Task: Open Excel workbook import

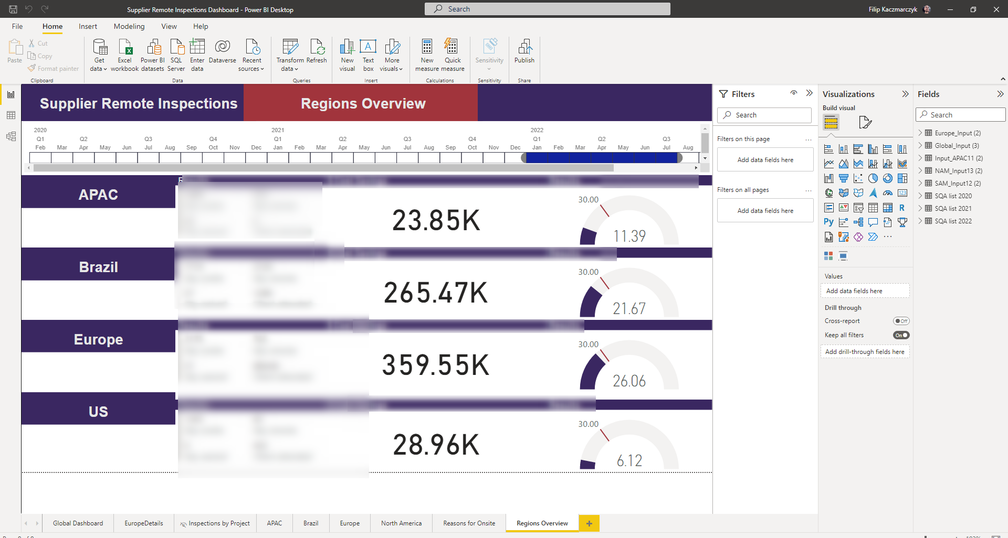Action: pos(125,55)
